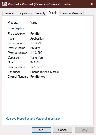Select the value PixivBot.exe

click(38, 77)
